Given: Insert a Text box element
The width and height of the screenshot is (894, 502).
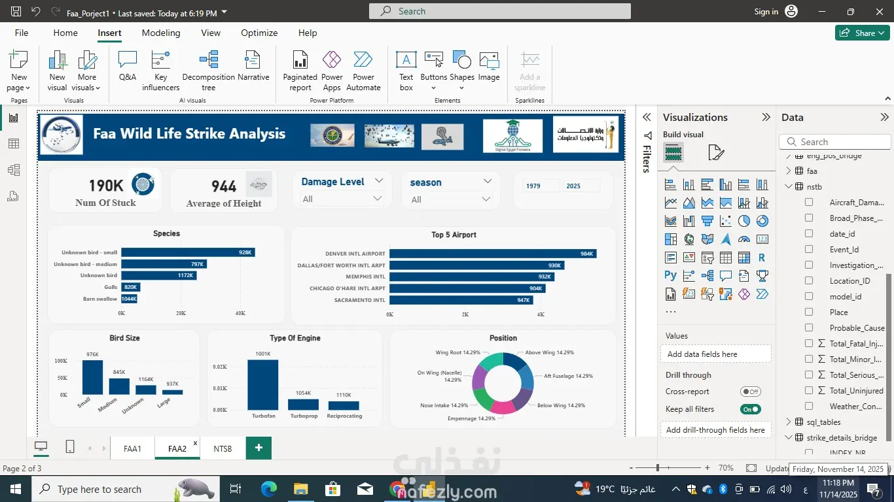Looking at the screenshot, I should [x=406, y=71].
